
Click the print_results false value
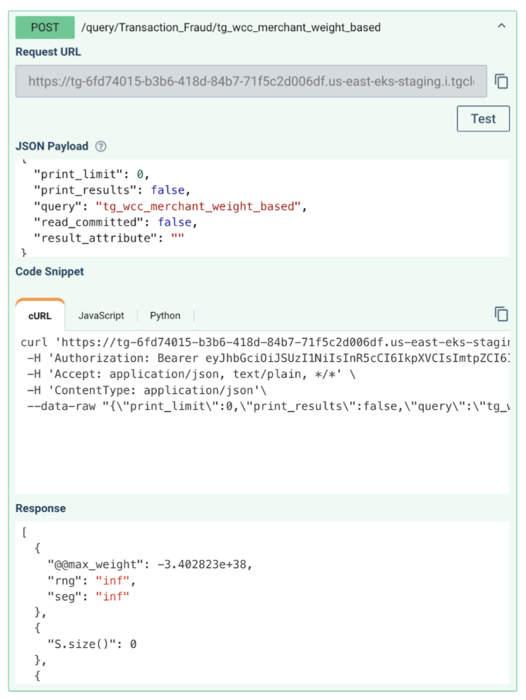tap(168, 191)
